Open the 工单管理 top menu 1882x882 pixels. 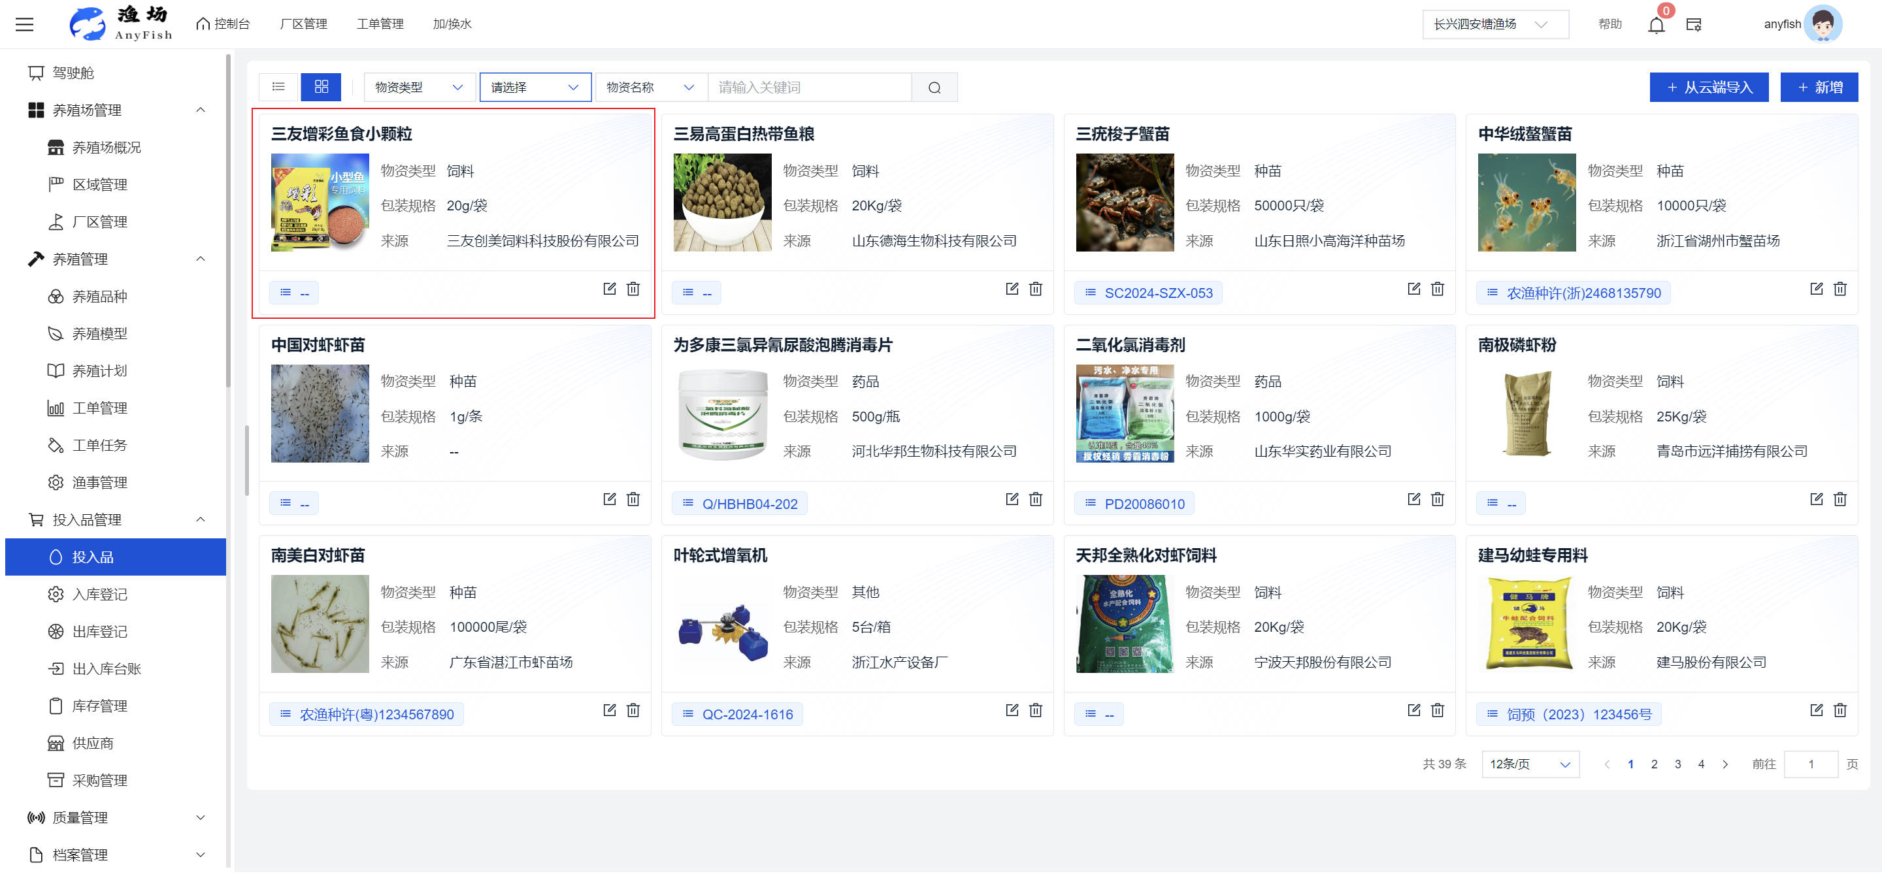(380, 24)
